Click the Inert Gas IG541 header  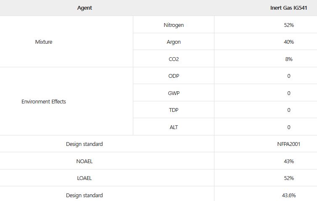click(288, 8)
